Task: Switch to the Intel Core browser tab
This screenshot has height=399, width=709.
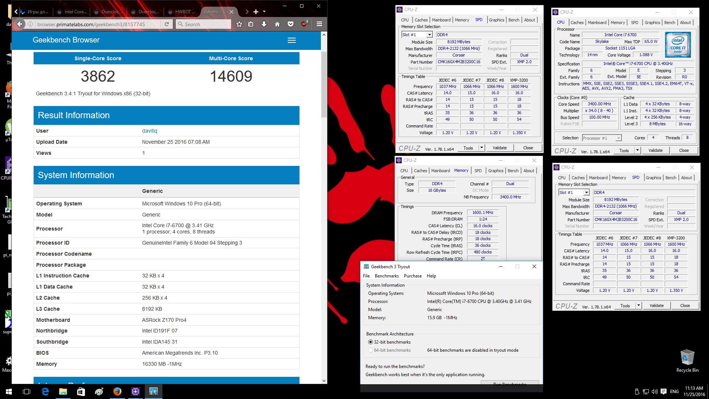Action: coord(72,12)
